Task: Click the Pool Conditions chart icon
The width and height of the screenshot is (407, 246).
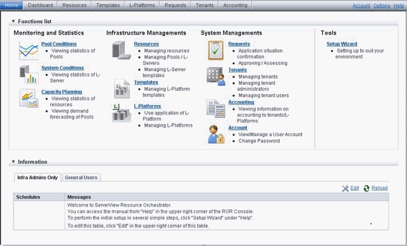Action: pos(28,51)
